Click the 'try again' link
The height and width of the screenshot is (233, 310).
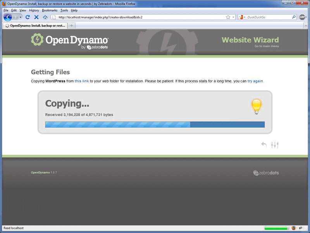tap(254, 81)
